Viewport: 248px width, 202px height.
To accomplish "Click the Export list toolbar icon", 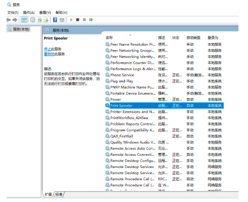I will point(46,19).
